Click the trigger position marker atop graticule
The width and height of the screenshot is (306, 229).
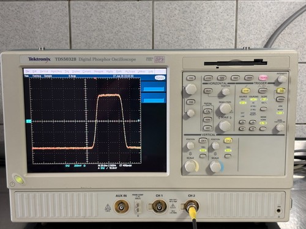click(95, 78)
